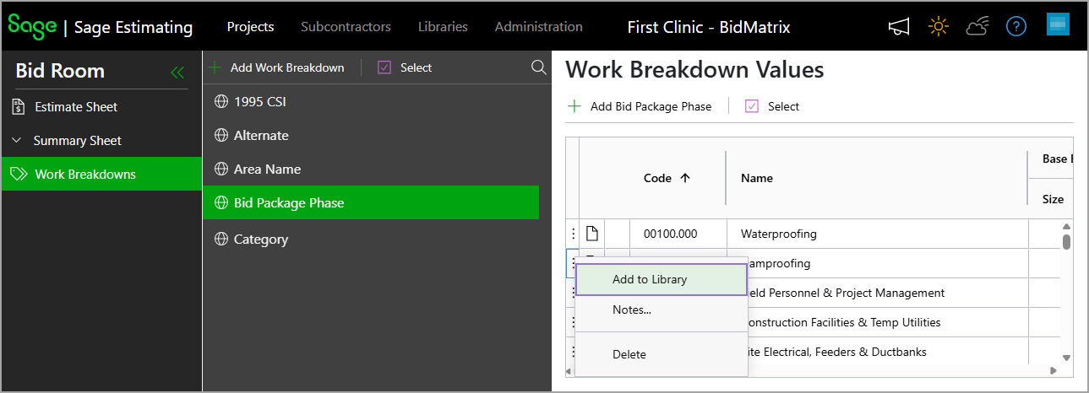Screen dimensions: 1089x393
Task: Open the blue user profile avatar
Action: coord(1058,24)
